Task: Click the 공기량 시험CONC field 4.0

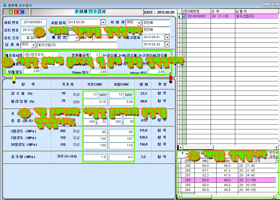Action: (121, 157)
